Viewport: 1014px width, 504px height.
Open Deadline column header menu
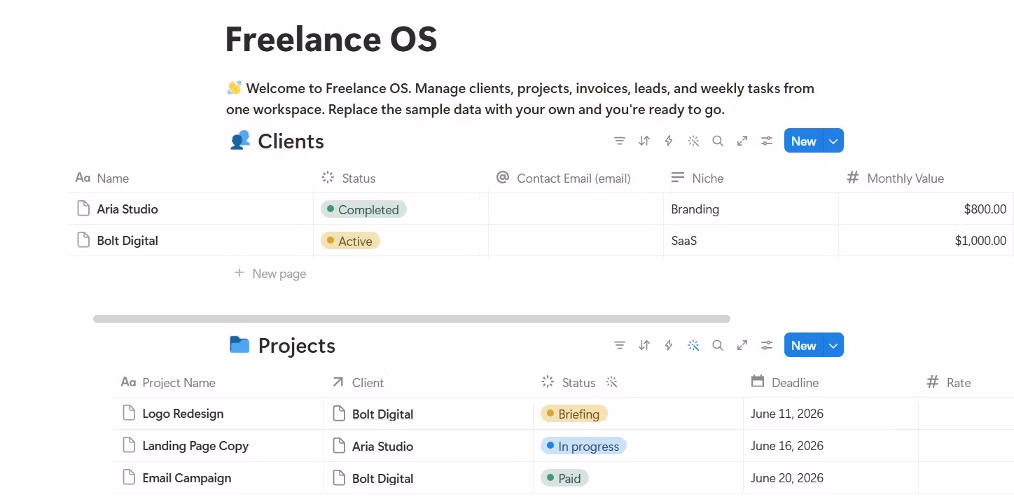tap(831, 382)
